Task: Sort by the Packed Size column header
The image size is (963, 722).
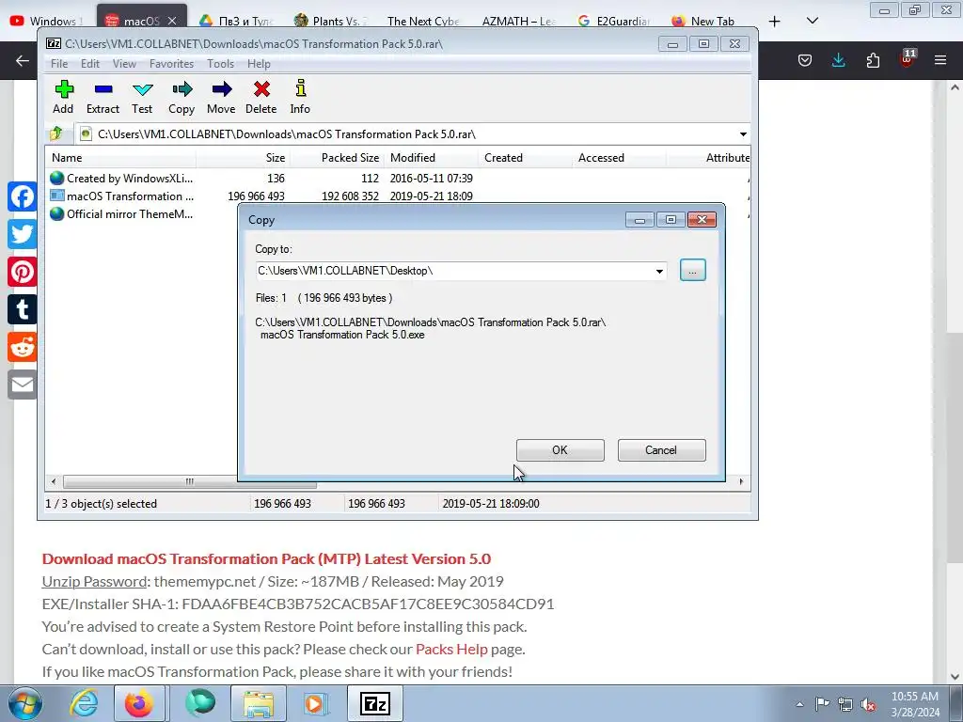Action: tap(337, 158)
